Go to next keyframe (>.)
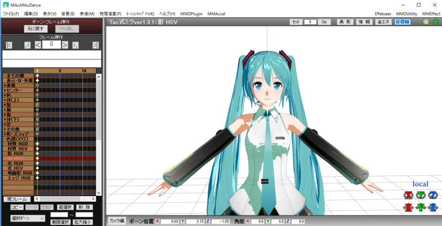 click(76, 45)
